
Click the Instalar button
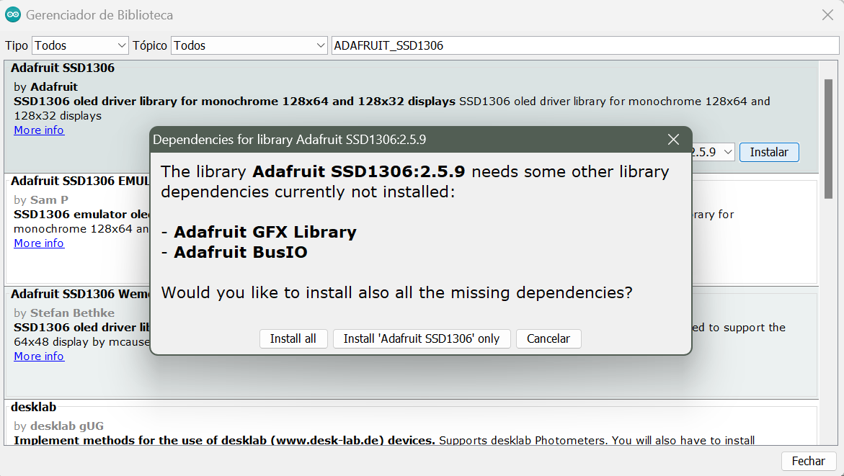769,152
